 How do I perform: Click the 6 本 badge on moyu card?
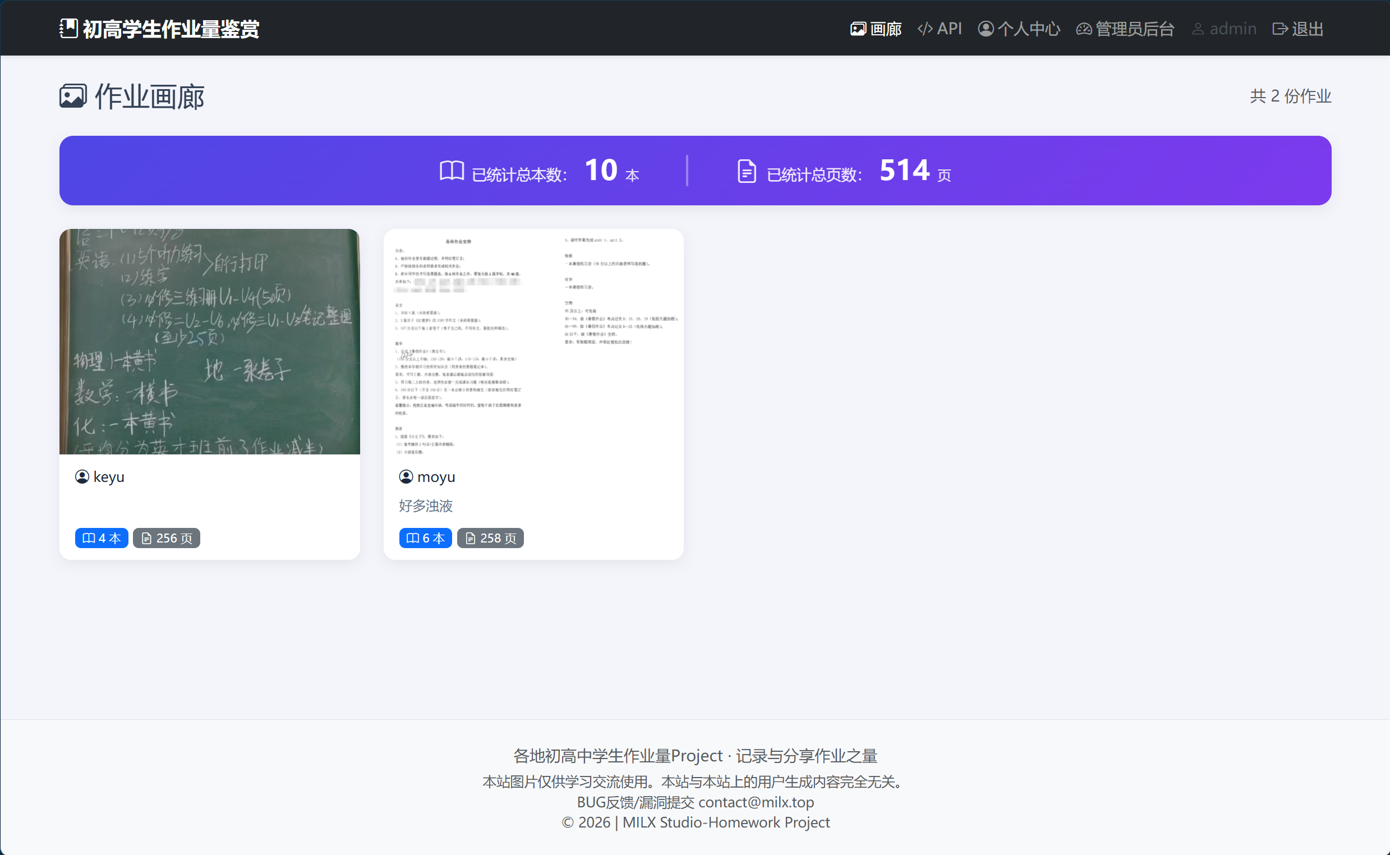pyautogui.click(x=425, y=538)
